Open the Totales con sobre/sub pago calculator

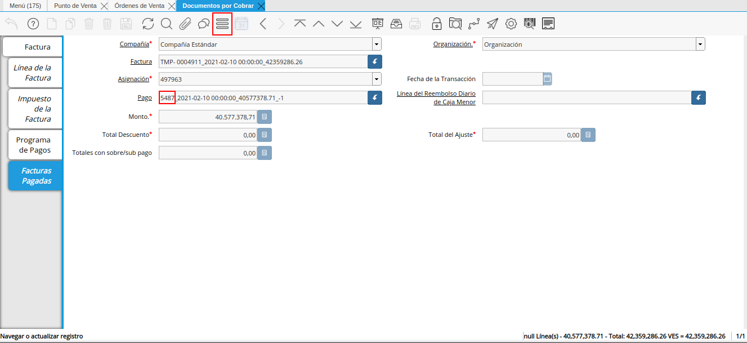pyautogui.click(x=265, y=153)
